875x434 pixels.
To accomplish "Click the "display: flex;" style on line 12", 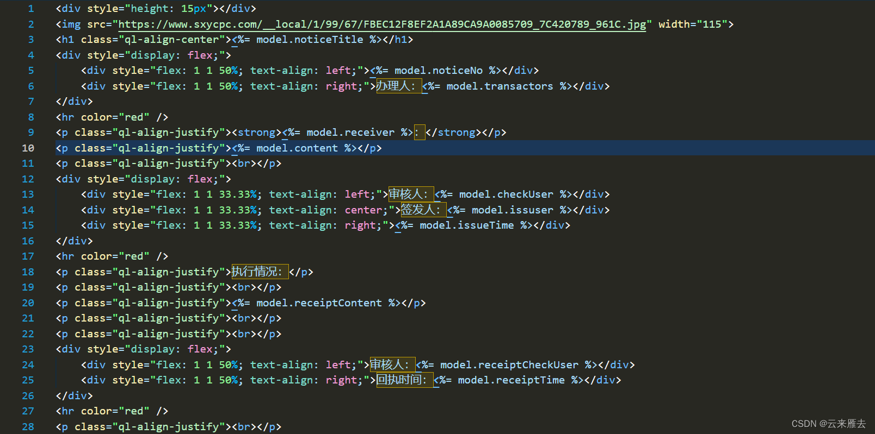I will pyautogui.click(x=174, y=179).
